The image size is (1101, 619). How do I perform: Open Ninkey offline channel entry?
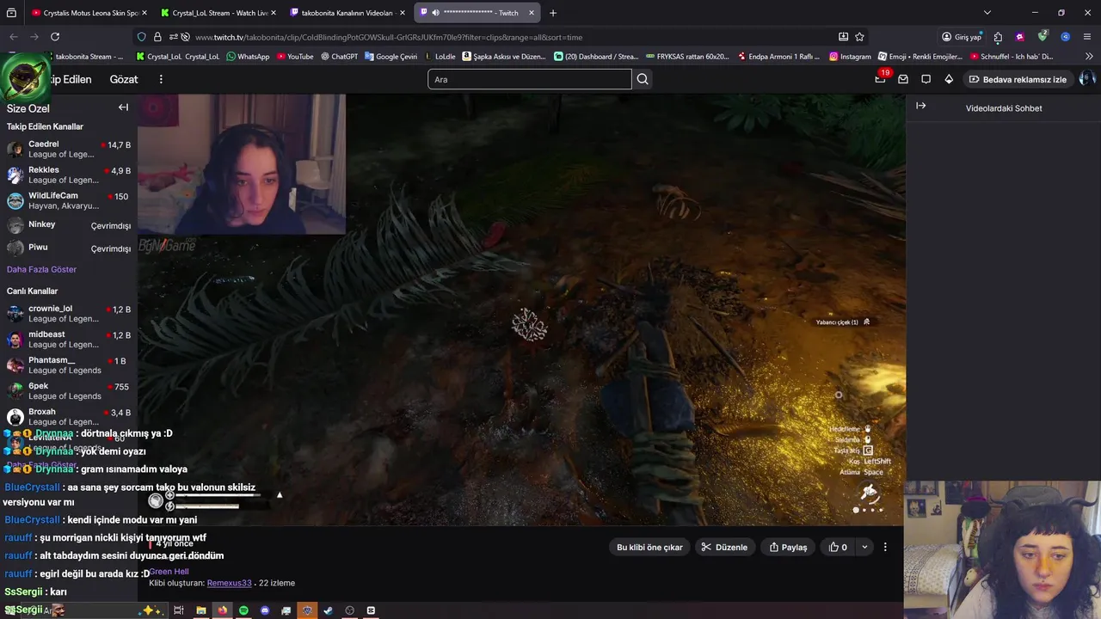(x=69, y=225)
